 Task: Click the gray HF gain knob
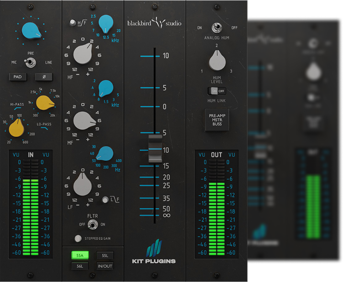click(83, 54)
